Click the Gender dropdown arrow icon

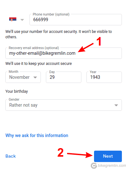[x=116, y=105]
